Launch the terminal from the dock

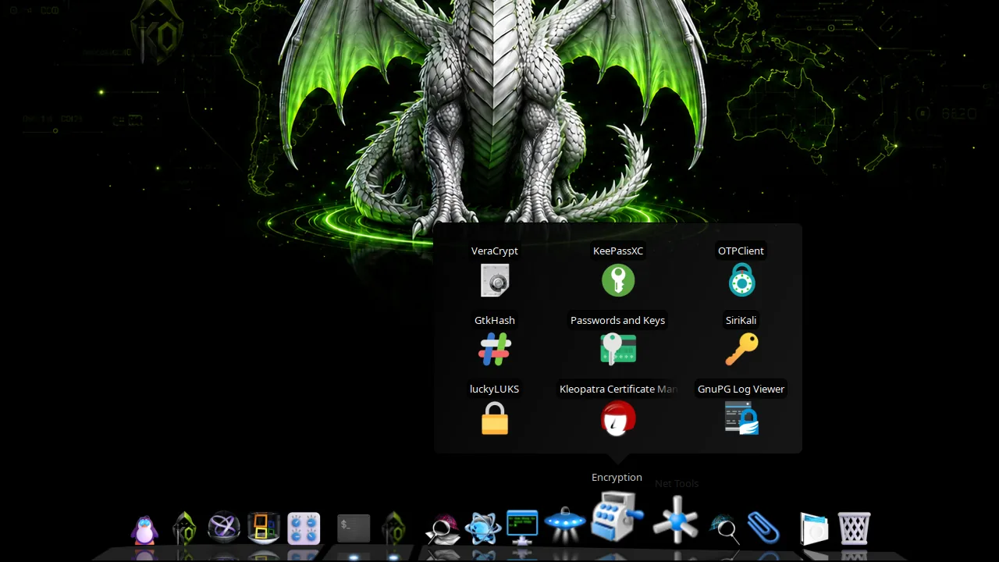click(354, 528)
